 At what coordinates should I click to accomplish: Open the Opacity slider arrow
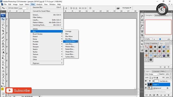point(171,74)
